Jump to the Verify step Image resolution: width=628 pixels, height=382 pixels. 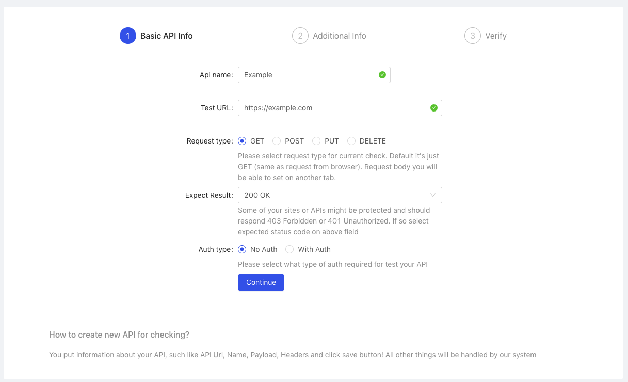click(495, 36)
